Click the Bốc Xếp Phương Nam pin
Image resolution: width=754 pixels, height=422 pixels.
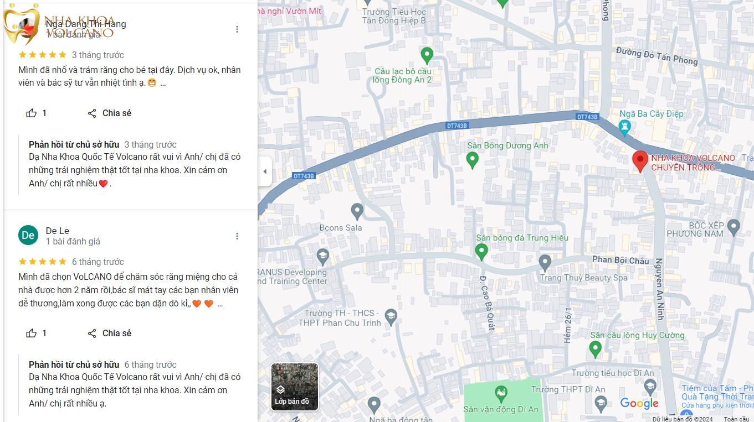[734, 227]
